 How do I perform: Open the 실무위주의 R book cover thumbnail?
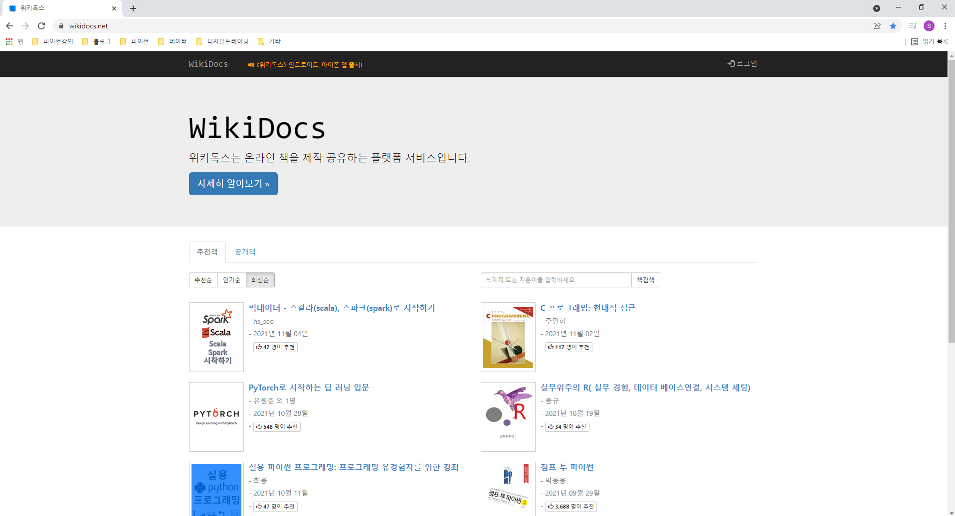pos(508,417)
